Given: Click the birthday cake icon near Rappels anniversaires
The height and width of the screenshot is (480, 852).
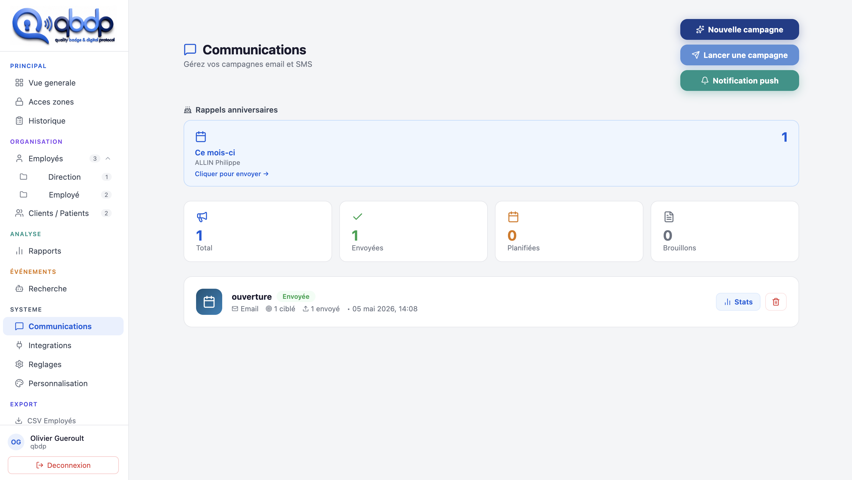Looking at the screenshot, I should [187, 110].
